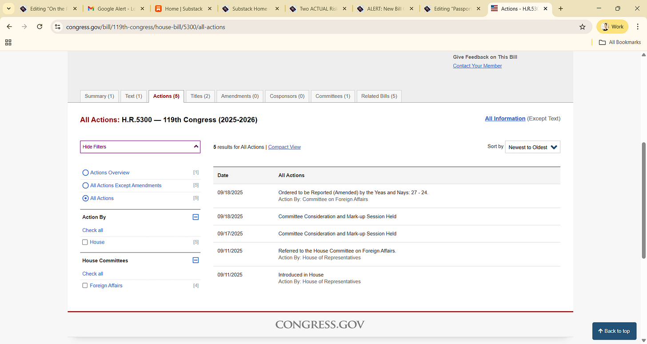Image resolution: width=647 pixels, height=344 pixels.
Task: Open a new tab with the plus icon
Action: coord(561,8)
